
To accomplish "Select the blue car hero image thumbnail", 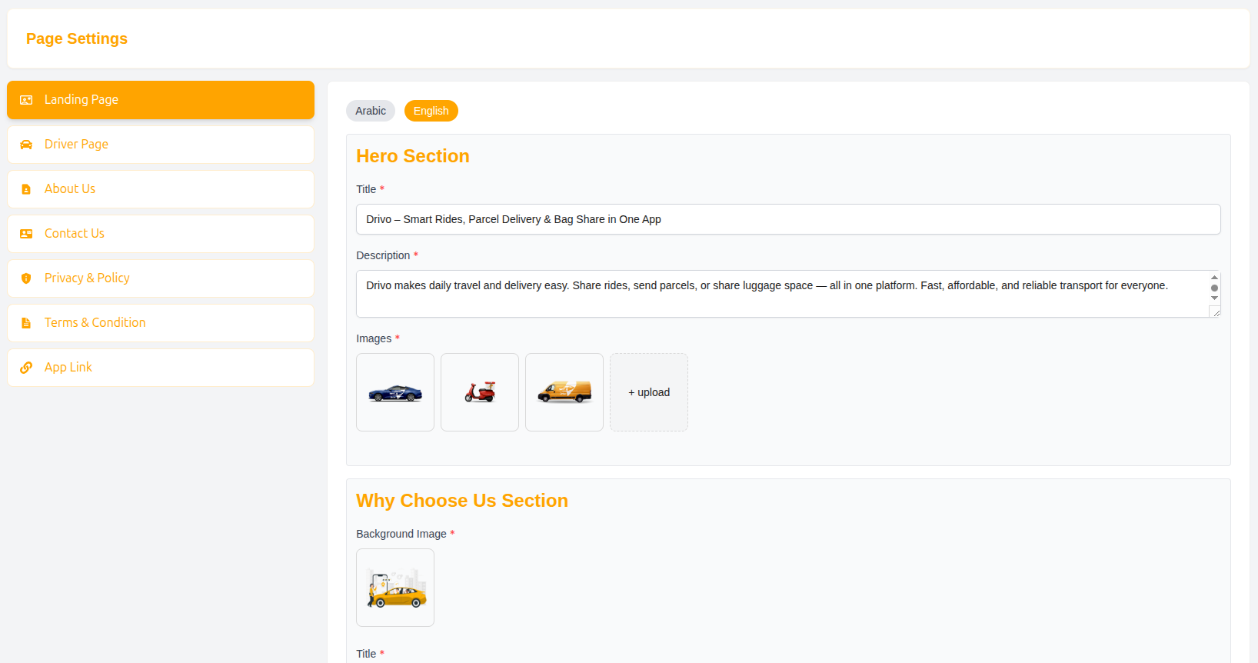I will [x=395, y=392].
